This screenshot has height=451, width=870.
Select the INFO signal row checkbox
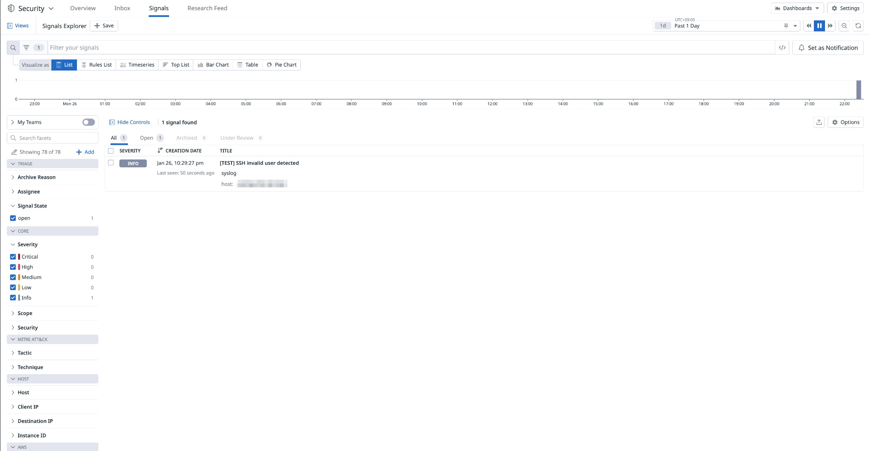click(x=111, y=163)
